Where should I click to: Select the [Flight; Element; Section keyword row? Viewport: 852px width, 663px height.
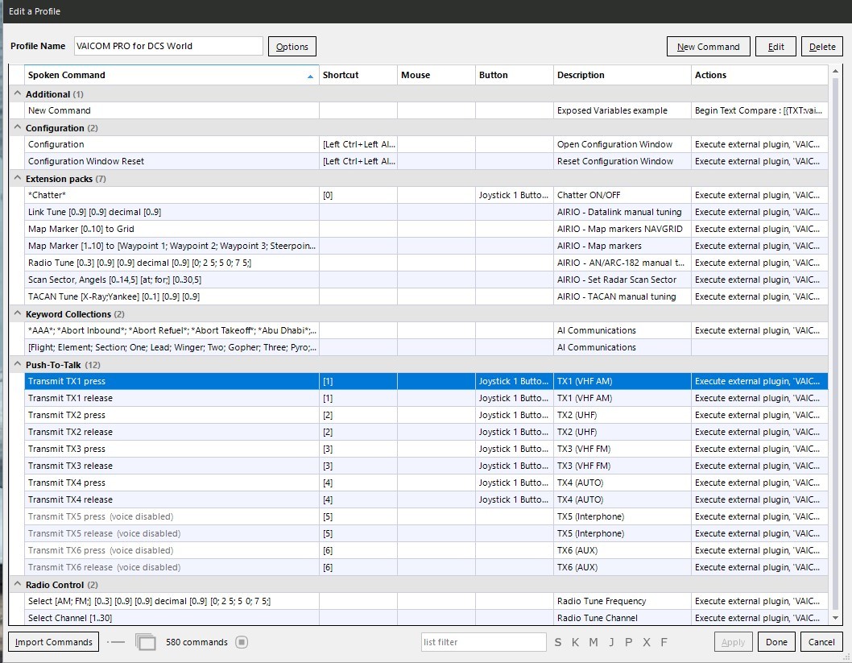(426, 346)
